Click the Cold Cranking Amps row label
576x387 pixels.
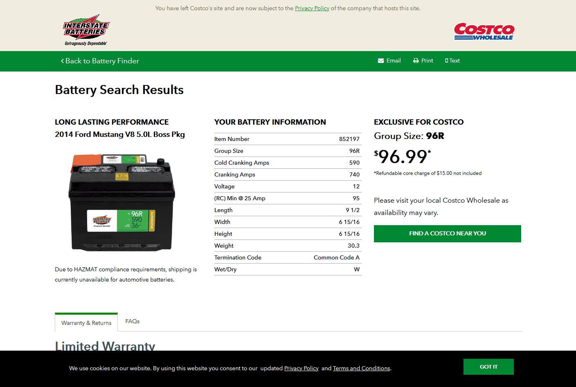[x=242, y=163]
